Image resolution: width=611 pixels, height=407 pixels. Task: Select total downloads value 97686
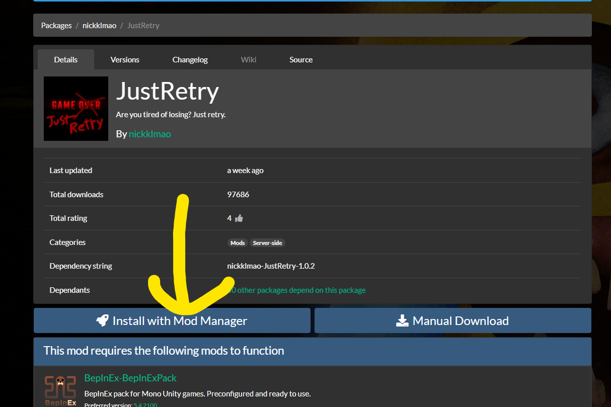(238, 194)
